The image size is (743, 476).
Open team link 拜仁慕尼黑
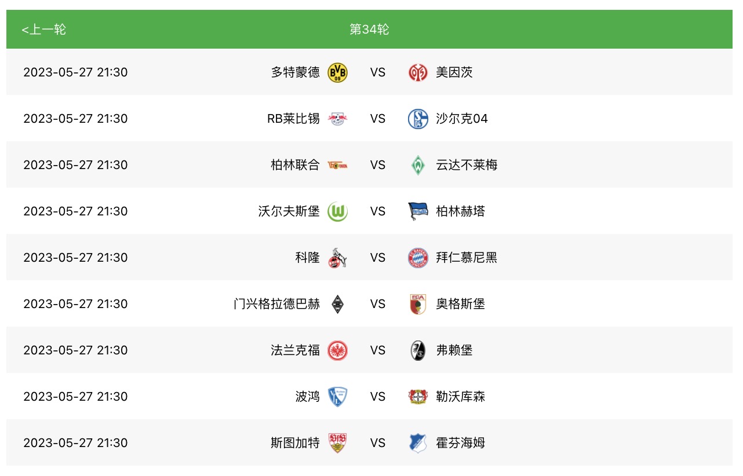[x=467, y=258]
